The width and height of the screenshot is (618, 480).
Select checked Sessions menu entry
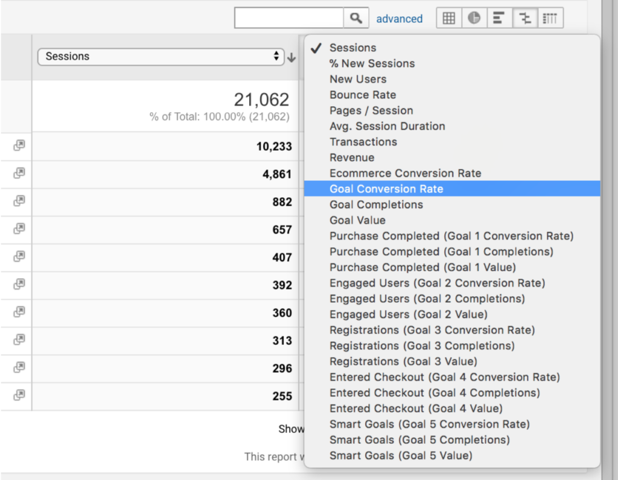(352, 48)
